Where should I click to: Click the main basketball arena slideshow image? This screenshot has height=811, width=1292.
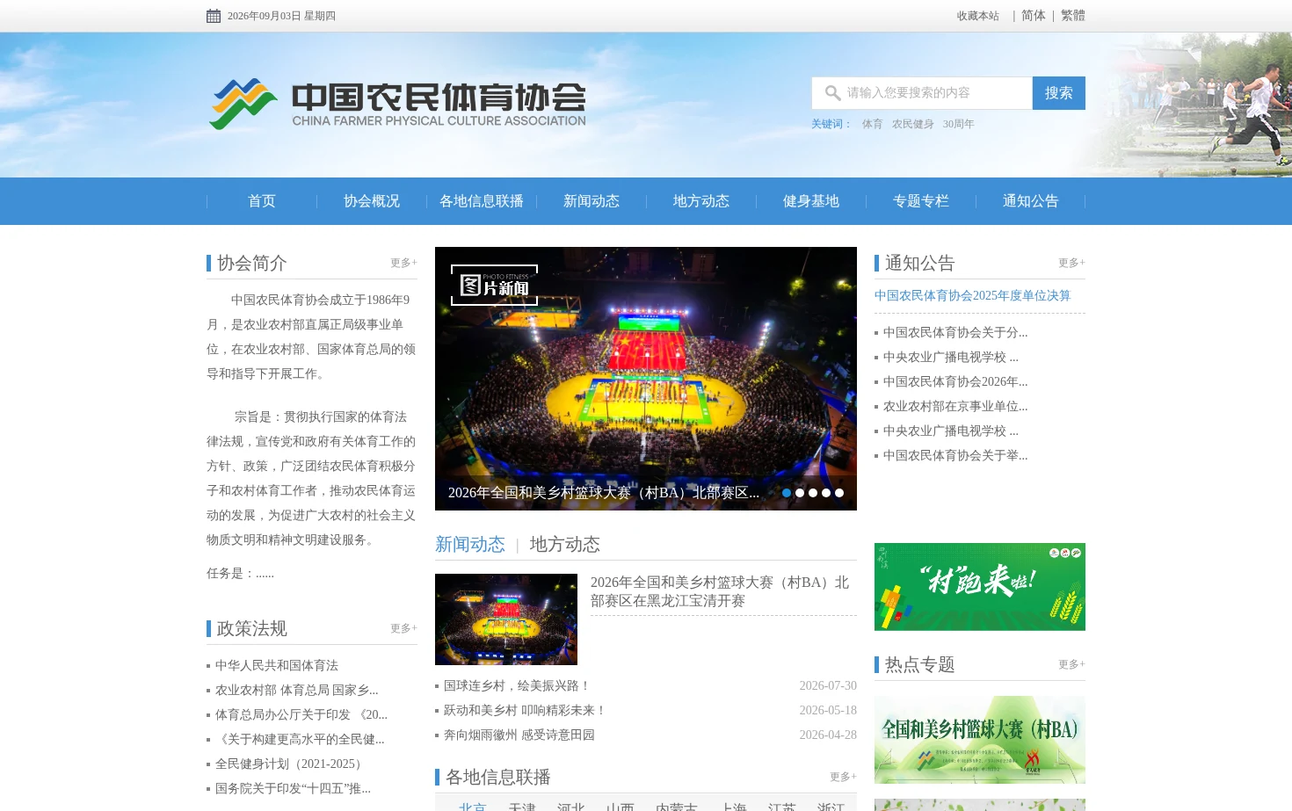pyautogui.click(x=646, y=379)
